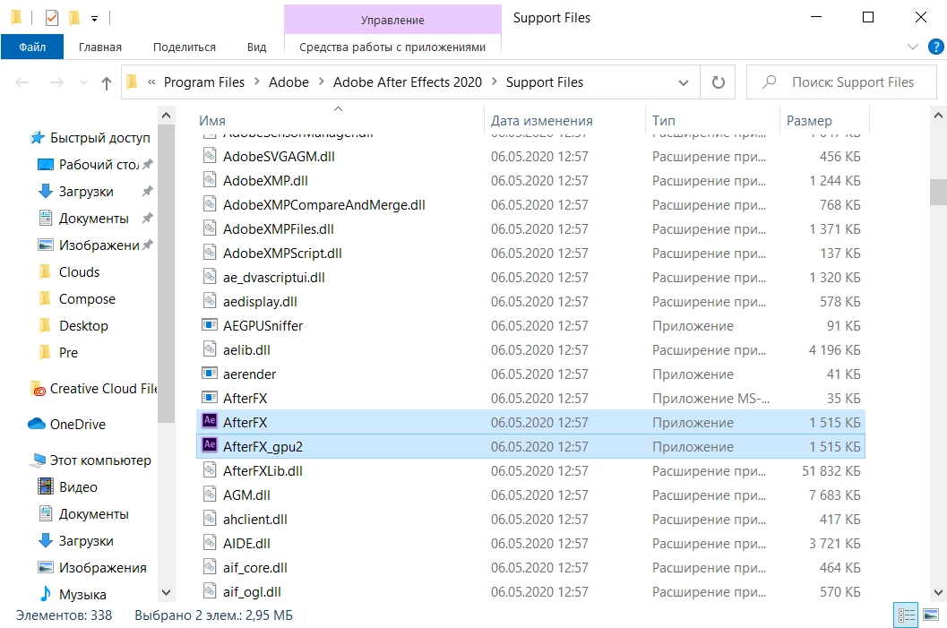Open Средства работы с приложениями tab
Screen dimensions: 947x628
pos(392,47)
